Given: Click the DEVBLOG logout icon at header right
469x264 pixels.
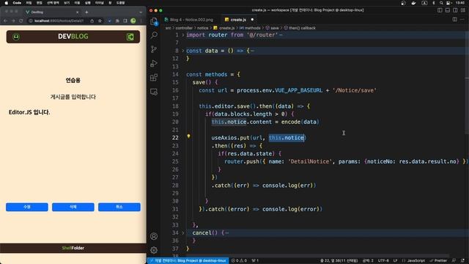Looking at the screenshot, I should coord(130,37).
